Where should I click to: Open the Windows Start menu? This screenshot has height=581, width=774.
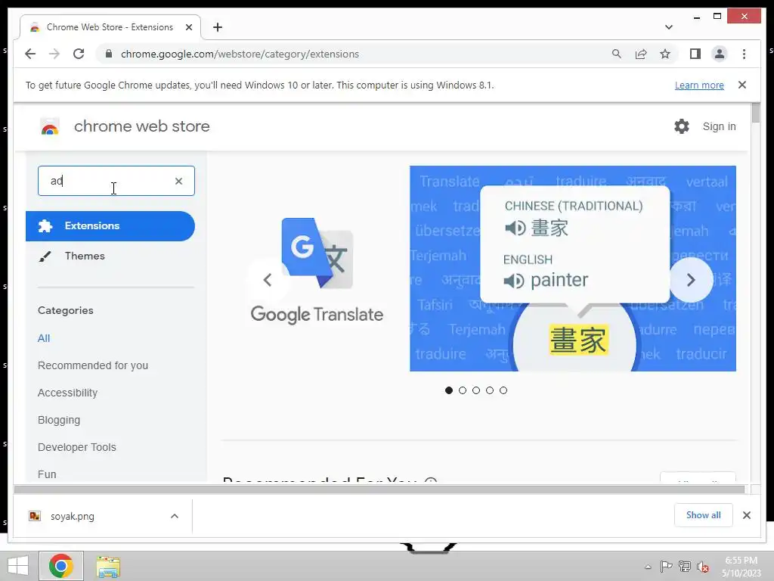click(18, 566)
